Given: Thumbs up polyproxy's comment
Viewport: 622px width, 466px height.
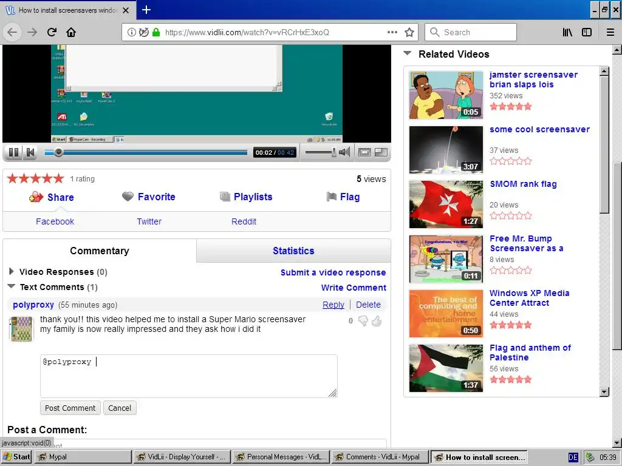Looking at the screenshot, I should pos(377,321).
